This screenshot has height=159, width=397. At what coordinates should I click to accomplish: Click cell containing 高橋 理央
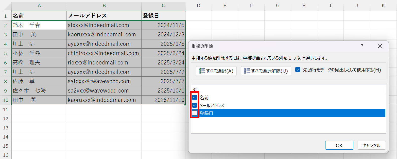39,63
